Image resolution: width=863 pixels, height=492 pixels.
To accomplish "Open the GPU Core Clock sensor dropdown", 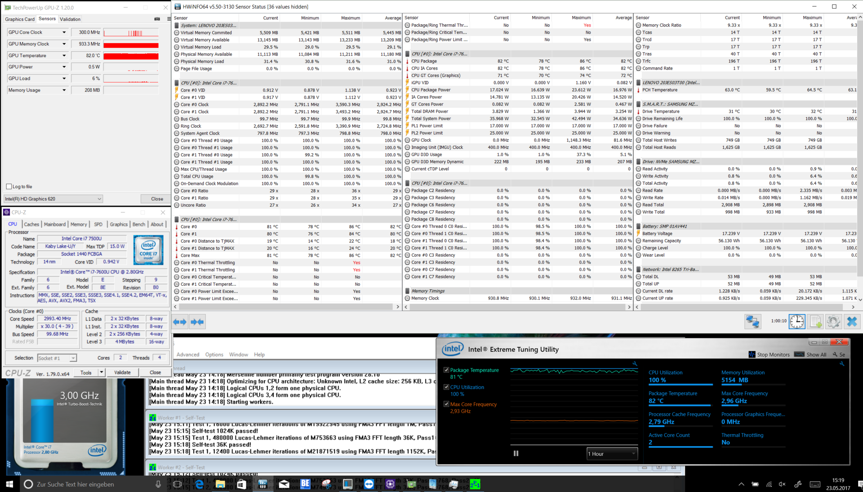I will click(64, 32).
